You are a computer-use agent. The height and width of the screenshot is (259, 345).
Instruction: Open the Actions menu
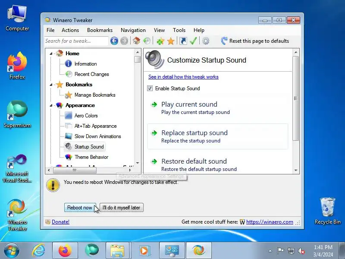70,30
